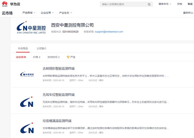Toggle the 价格 sort arrows

[x=40, y=57]
